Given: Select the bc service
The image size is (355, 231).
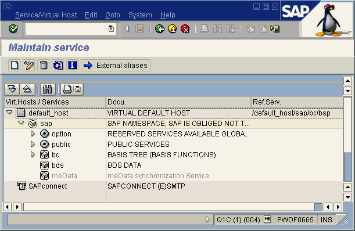Looking at the screenshot, I should 55,155.
